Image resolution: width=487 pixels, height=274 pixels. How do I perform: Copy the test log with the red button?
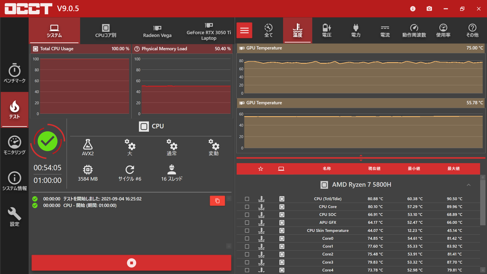click(x=217, y=201)
